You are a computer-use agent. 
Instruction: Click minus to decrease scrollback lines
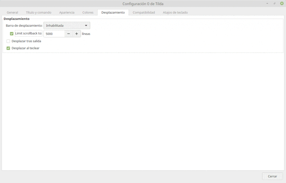pos(69,33)
